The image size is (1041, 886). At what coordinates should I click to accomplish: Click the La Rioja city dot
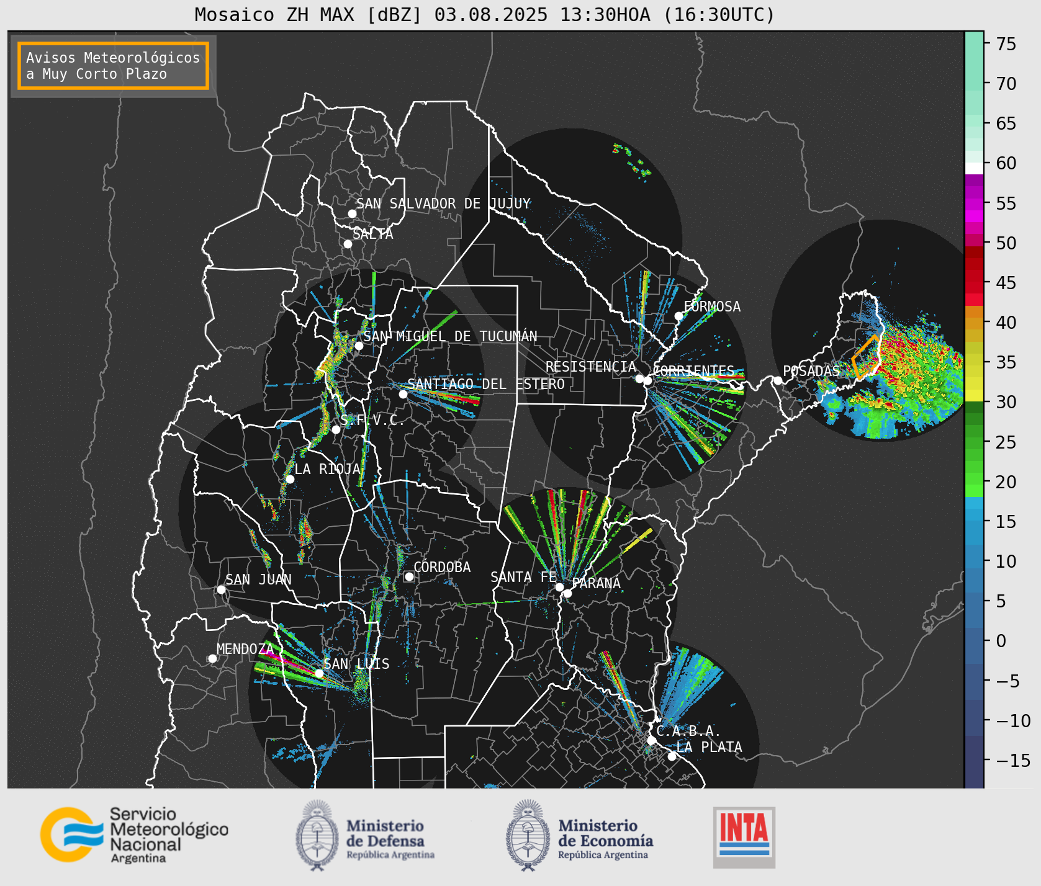tap(290, 479)
